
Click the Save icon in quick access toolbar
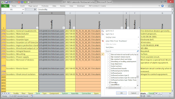6,2
